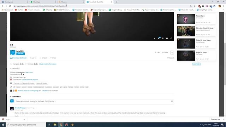Click the Night Elf Frost Mage title

point(203,40)
